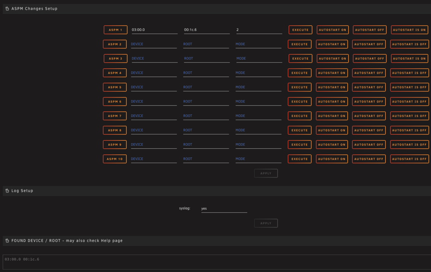Click the hand icon beside ASPM Changes Setup
The height and width of the screenshot is (272, 431).
pos(7,9)
